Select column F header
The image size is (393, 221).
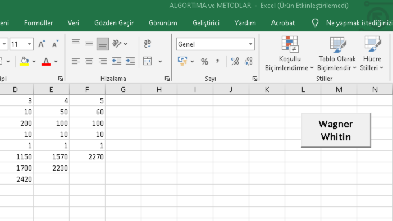pos(87,90)
